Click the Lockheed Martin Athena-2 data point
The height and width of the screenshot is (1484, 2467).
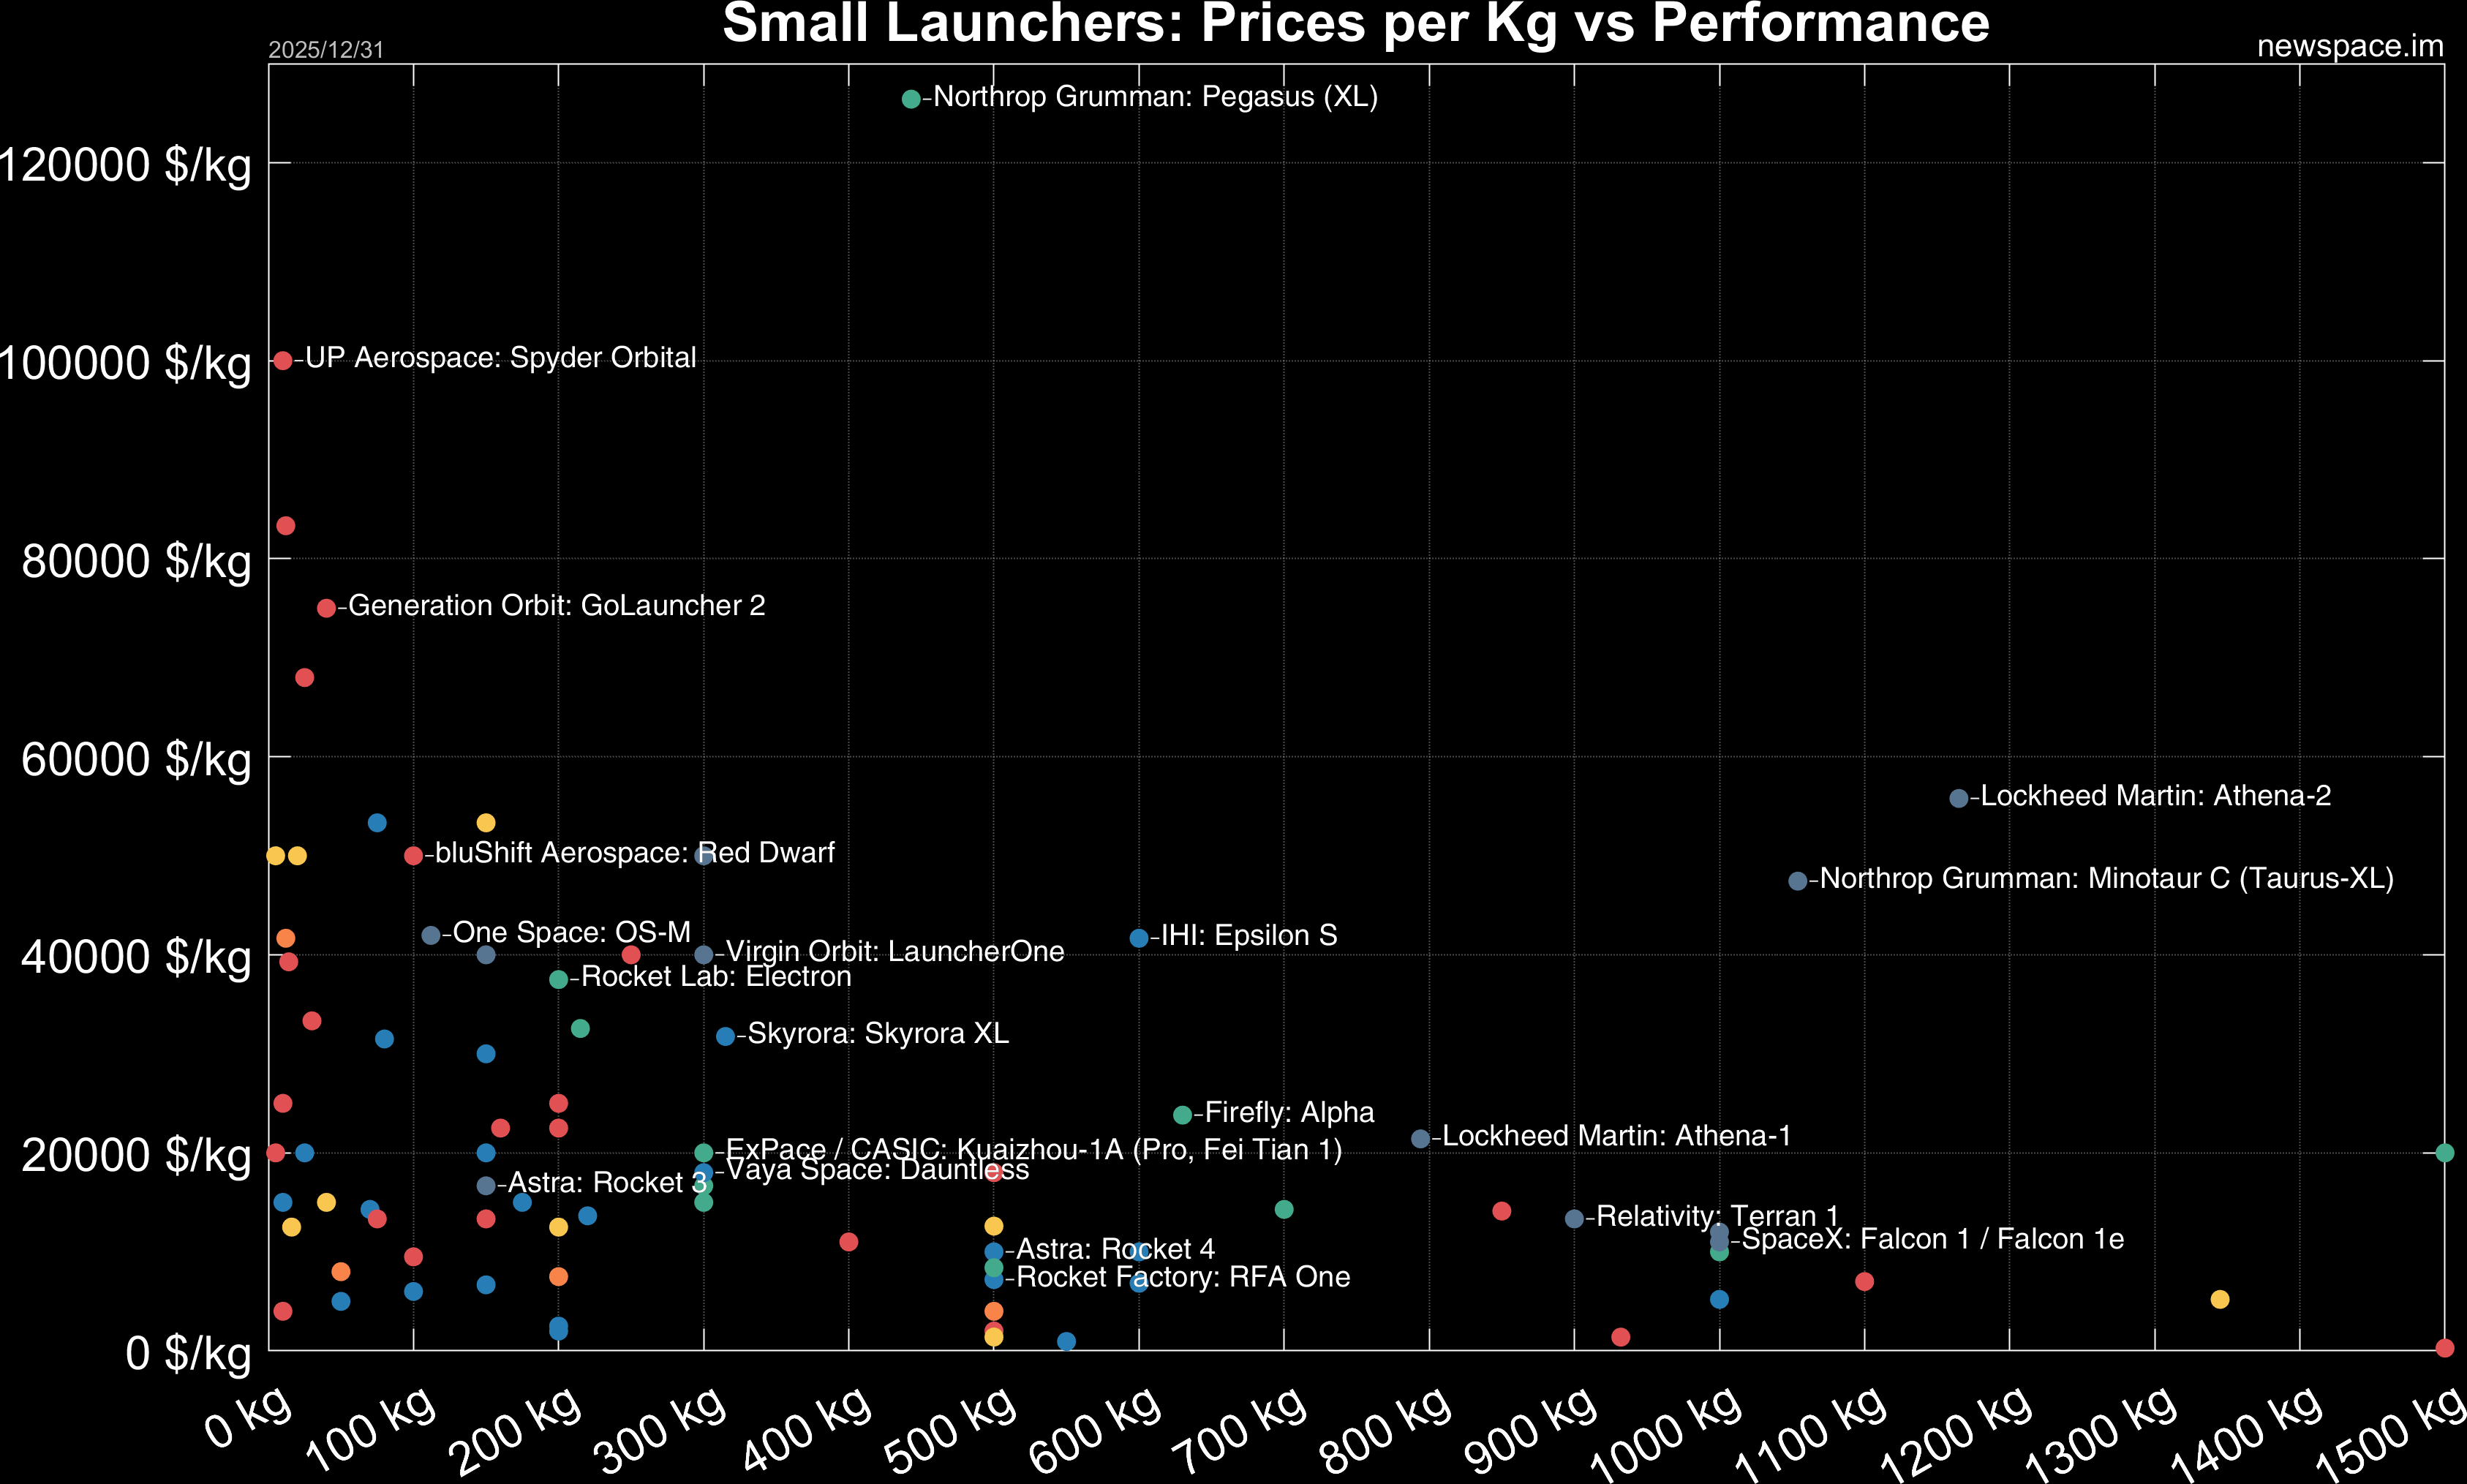coord(1959,798)
